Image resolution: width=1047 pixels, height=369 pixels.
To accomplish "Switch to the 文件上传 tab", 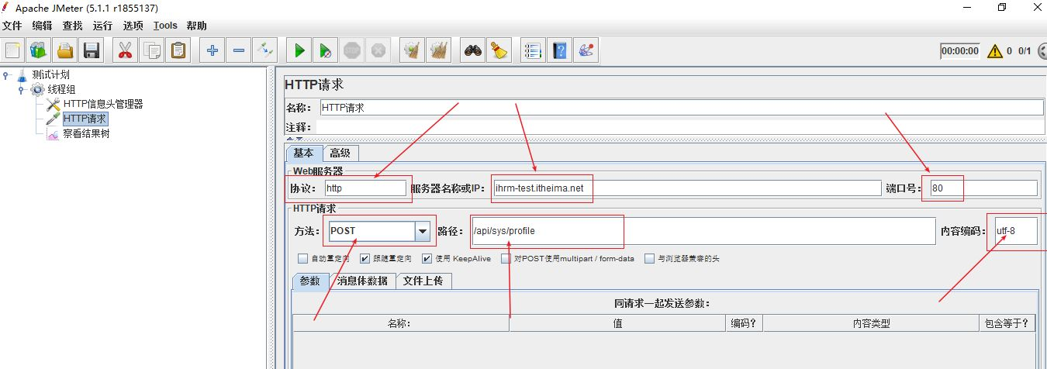I will (x=423, y=281).
